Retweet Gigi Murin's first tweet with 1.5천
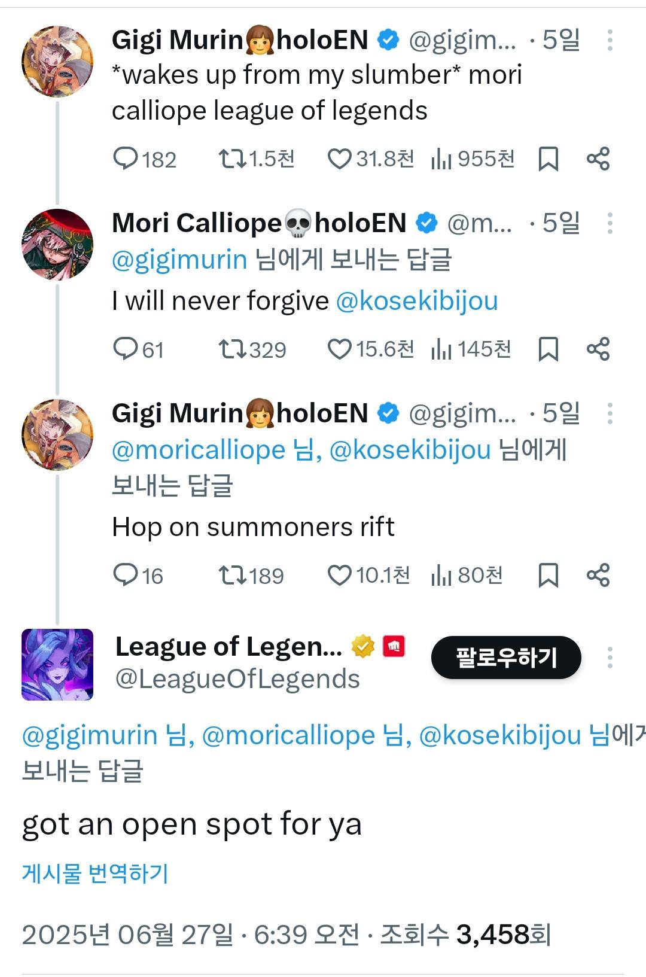The height and width of the screenshot is (977, 646). click(x=231, y=159)
